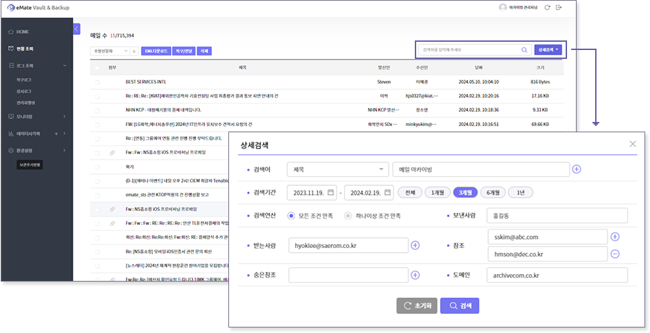650x333 pixels.
Task: Click the 보낸사람 field containing 홍길동
Action: coord(557,216)
